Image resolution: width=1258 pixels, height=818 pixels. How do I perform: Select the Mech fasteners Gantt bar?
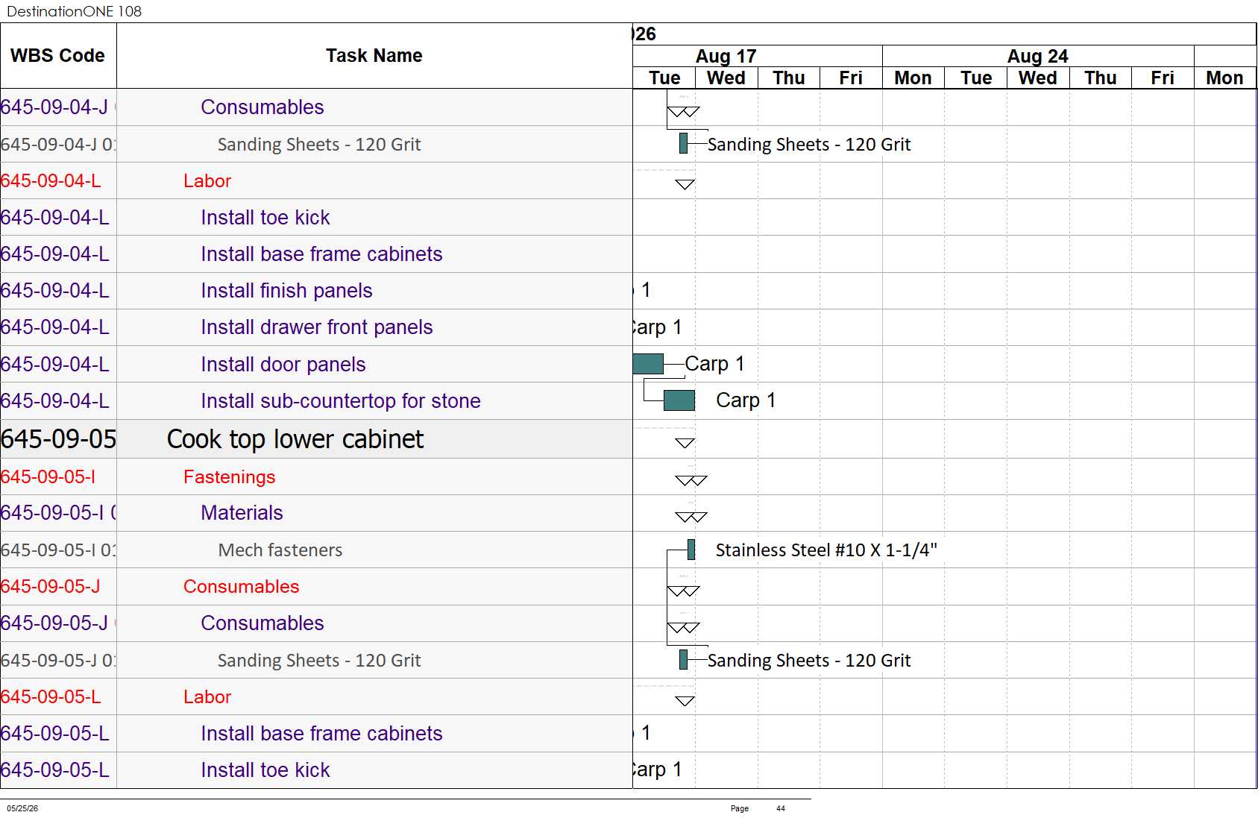691,550
